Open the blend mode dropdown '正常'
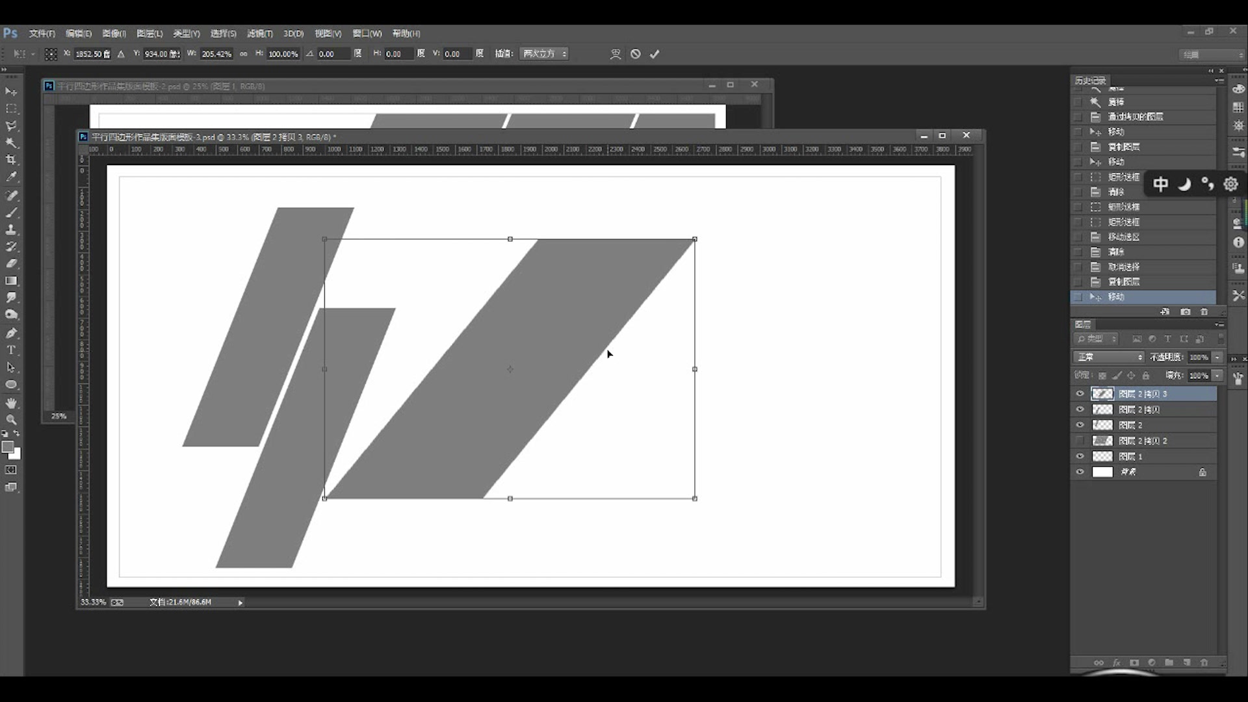 1108,357
